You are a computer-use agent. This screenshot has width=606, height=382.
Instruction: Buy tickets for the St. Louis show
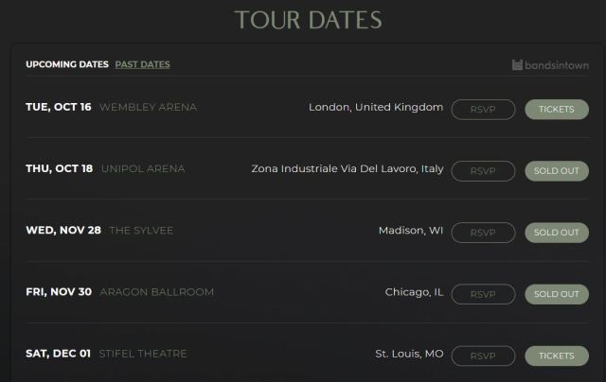[556, 356]
